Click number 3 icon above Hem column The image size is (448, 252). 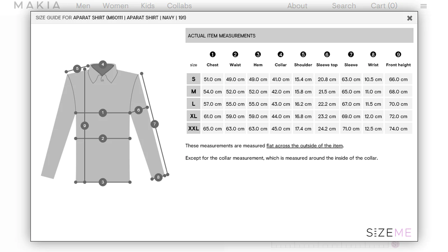[258, 54]
